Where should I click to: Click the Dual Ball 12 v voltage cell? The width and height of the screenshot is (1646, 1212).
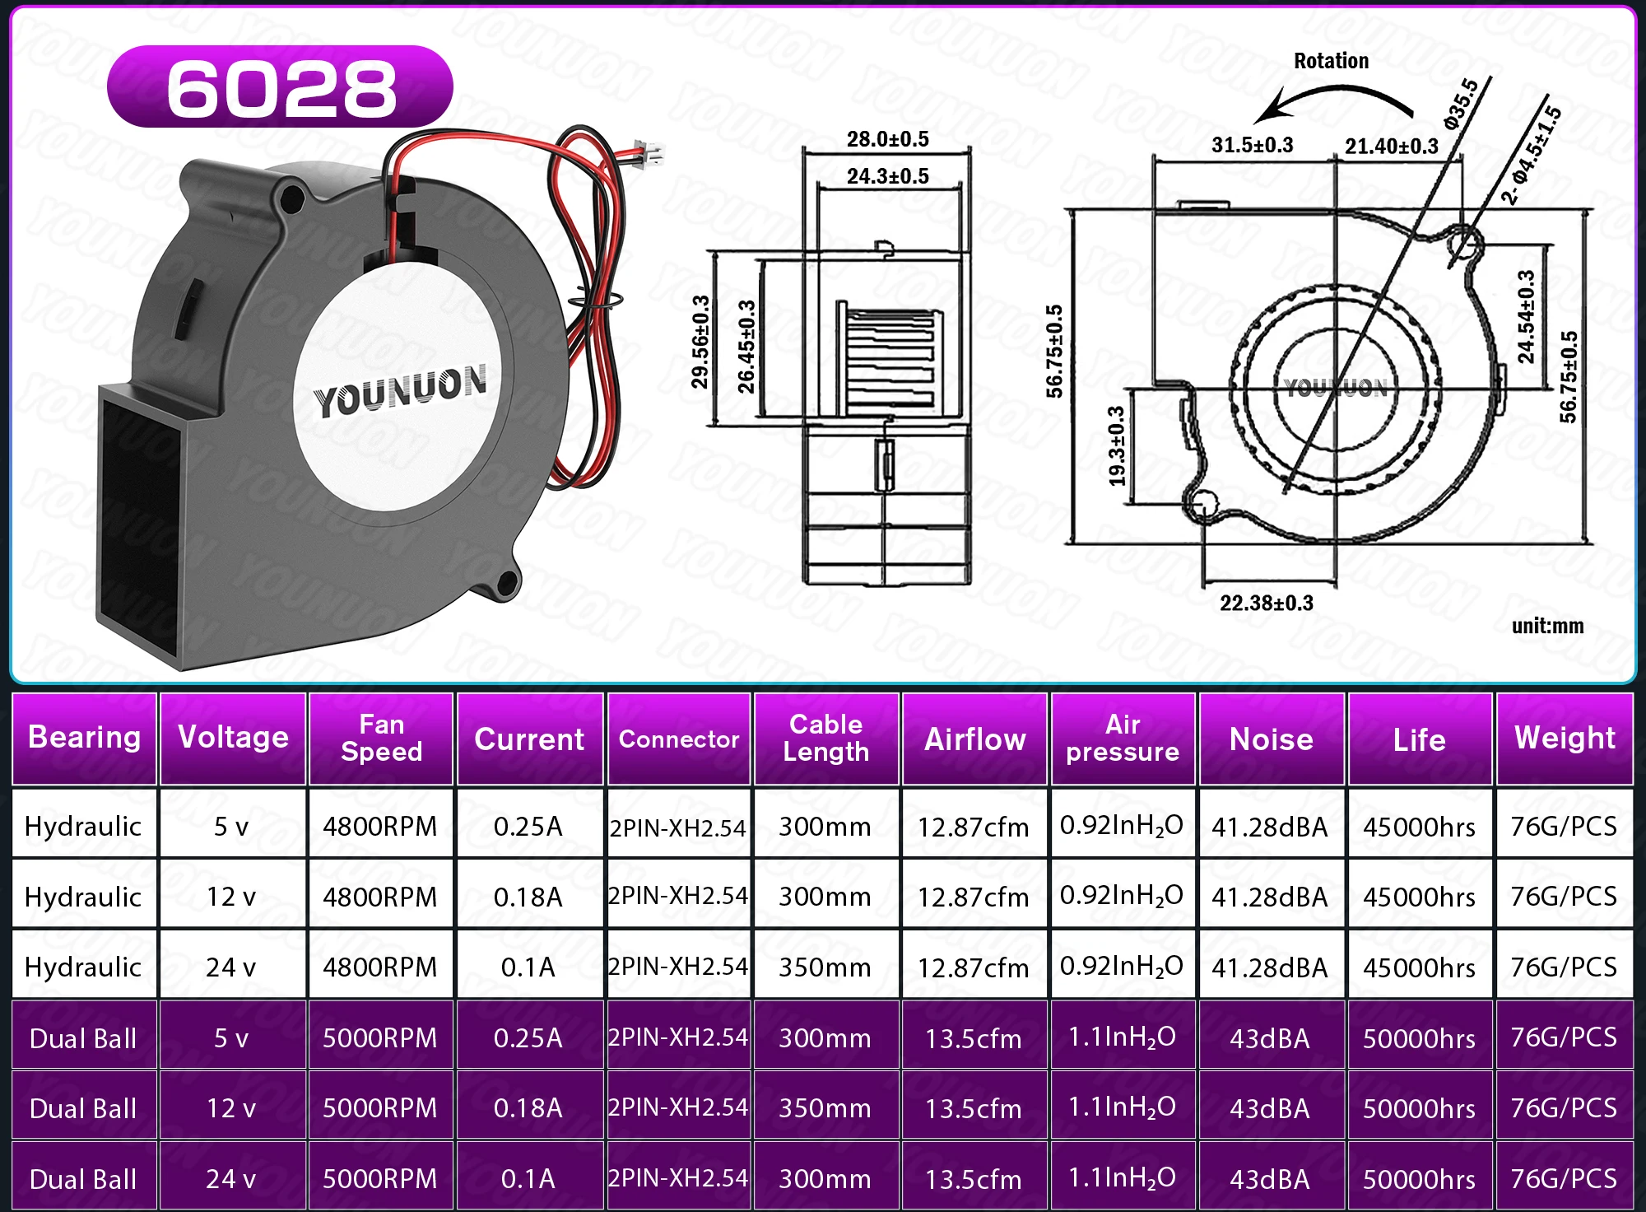point(231,1108)
